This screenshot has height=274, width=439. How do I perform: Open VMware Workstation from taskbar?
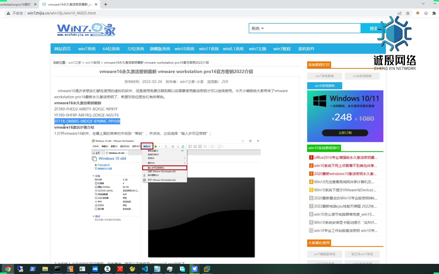click(207, 269)
